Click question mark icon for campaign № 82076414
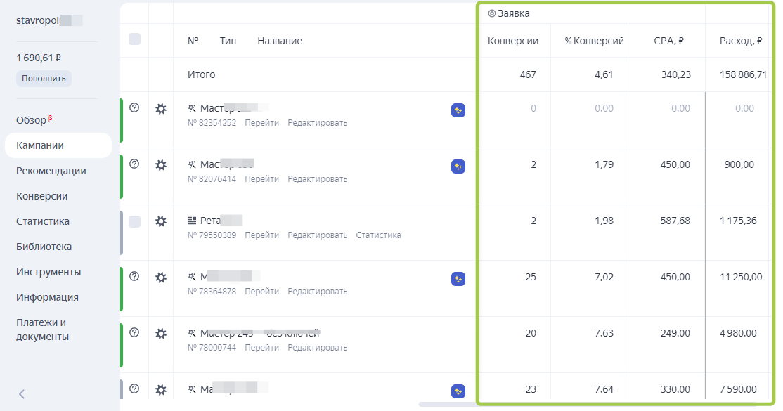783x411 pixels. [134, 164]
